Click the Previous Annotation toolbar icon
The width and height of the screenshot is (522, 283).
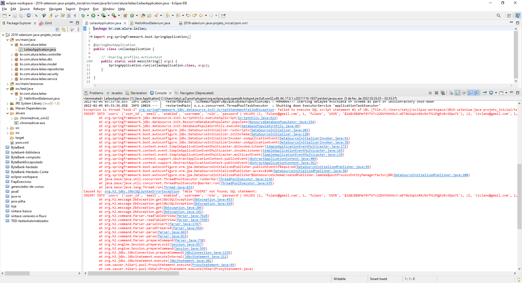[178, 16]
